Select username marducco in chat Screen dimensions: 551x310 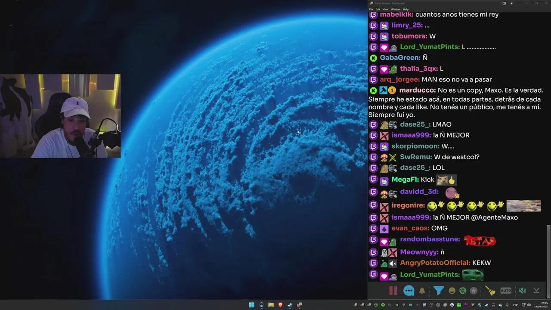click(417, 90)
